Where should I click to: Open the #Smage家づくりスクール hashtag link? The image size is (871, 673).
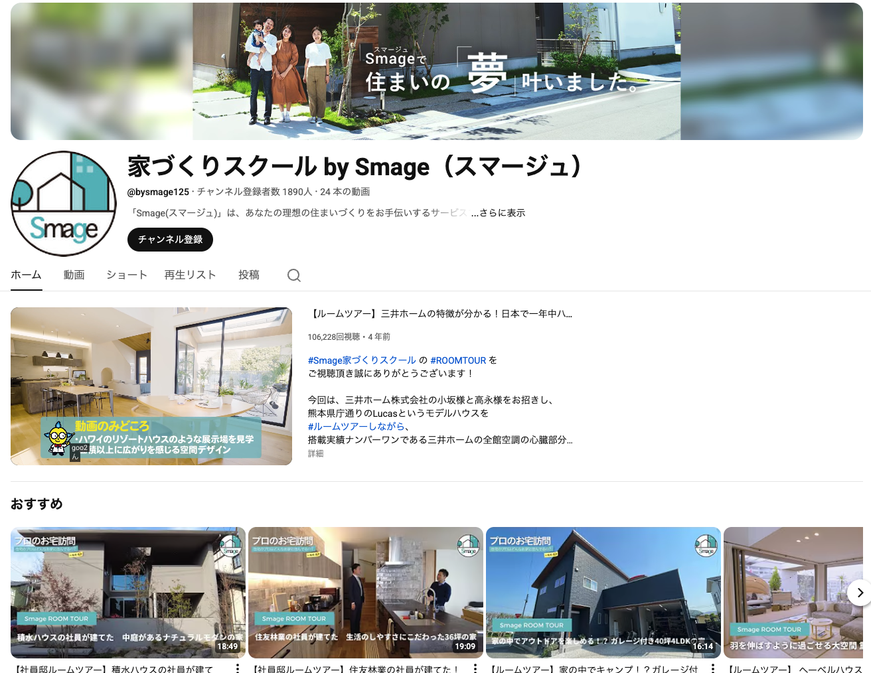pos(362,360)
